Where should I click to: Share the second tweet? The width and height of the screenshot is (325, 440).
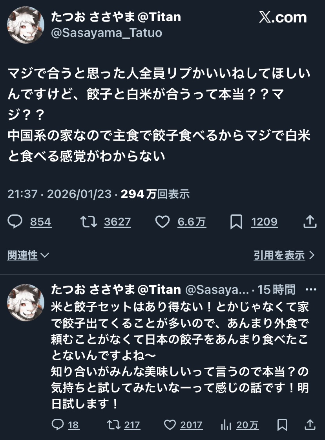(x=310, y=425)
